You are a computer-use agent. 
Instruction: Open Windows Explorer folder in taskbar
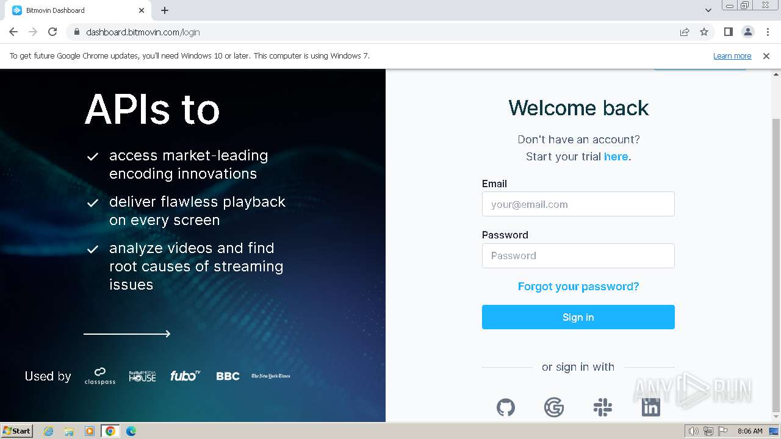click(69, 431)
